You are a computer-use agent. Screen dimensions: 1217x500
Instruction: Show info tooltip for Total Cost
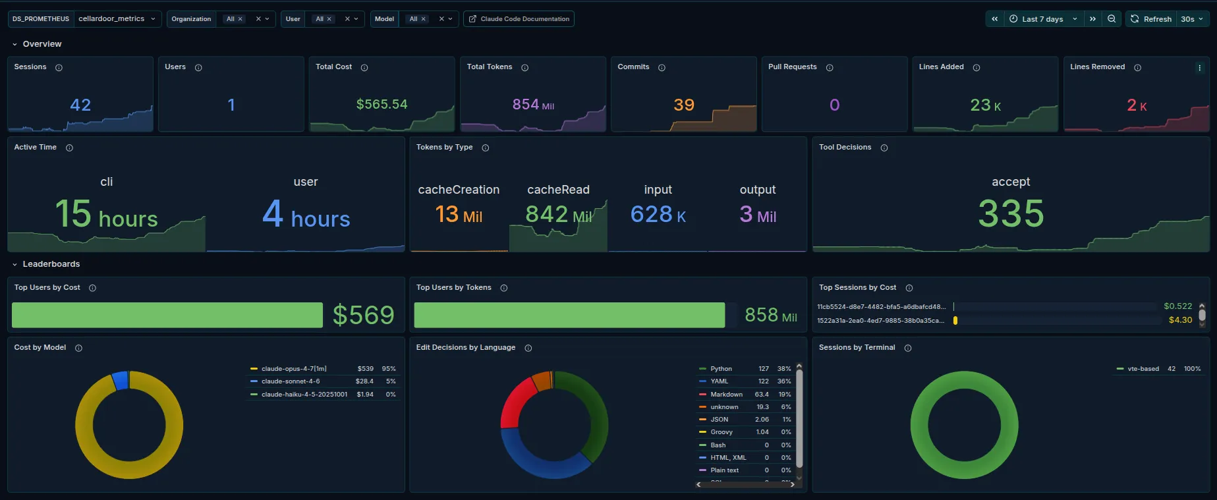(364, 67)
